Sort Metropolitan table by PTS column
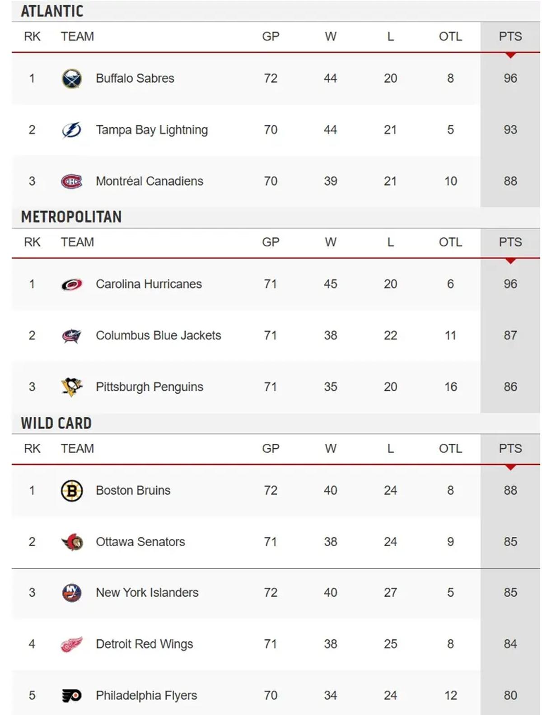Screen dimensions: 542x715 [510, 242]
